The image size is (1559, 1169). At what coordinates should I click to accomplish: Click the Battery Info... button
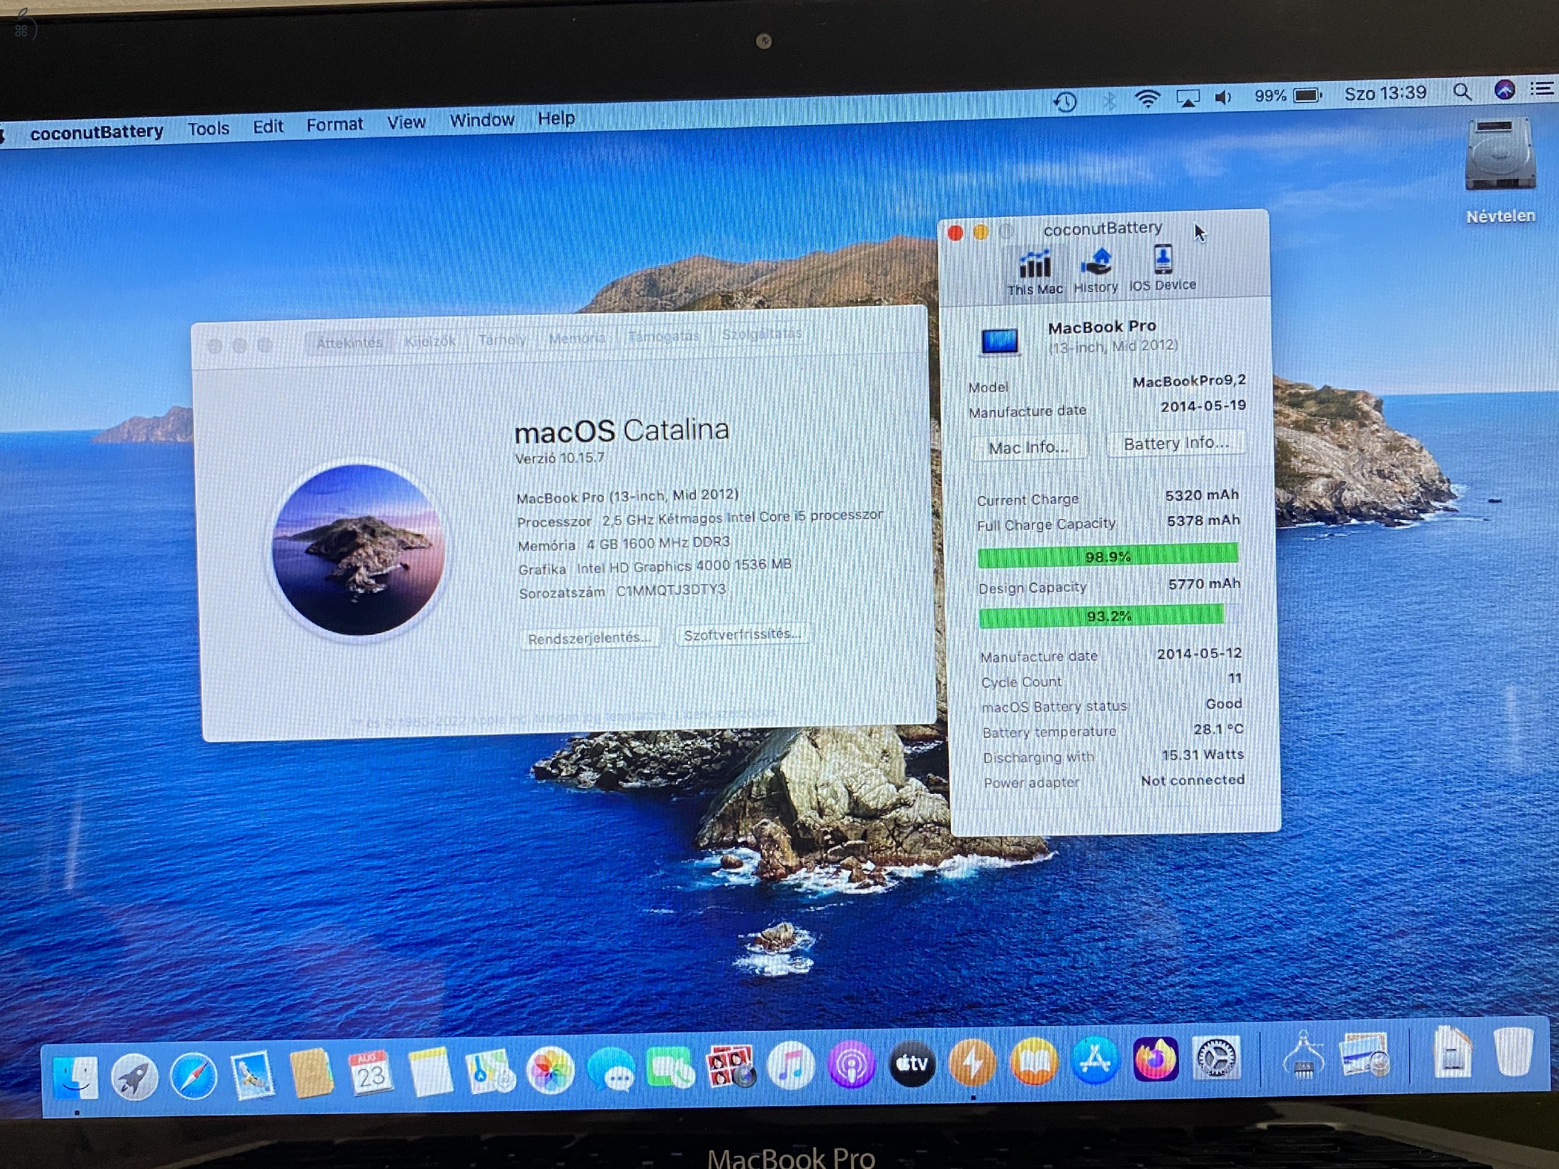[x=1175, y=443]
